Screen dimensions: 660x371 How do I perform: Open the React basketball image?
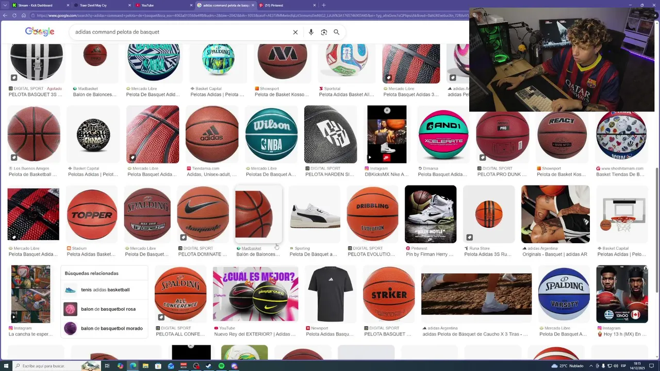pos(562,134)
